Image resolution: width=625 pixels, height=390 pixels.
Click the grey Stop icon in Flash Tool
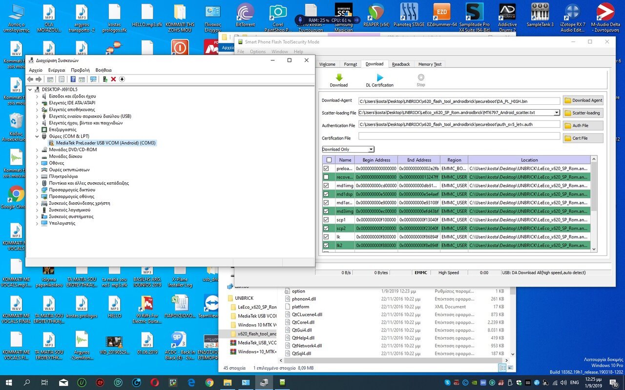tap(421, 78)
